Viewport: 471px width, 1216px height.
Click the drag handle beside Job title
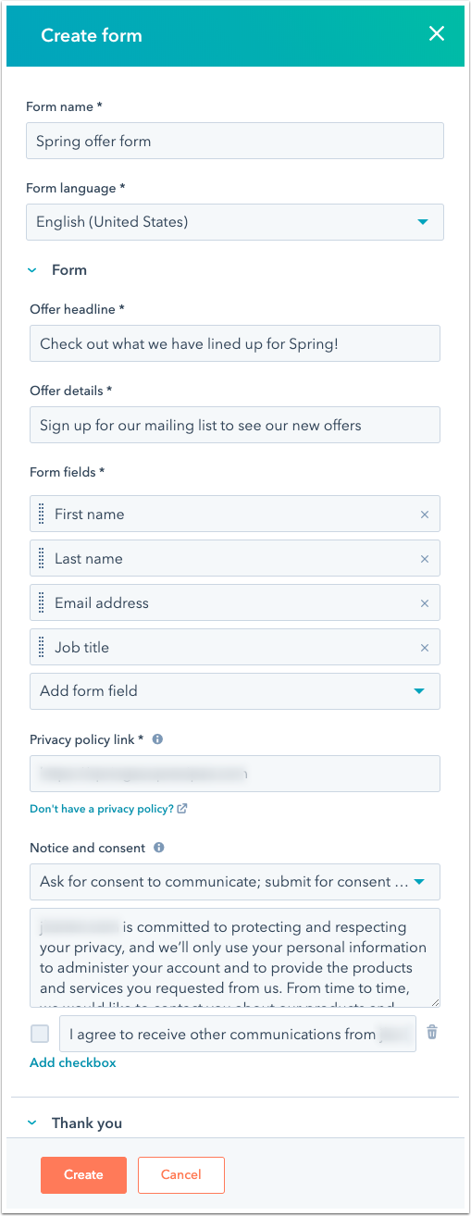point(41,647)
